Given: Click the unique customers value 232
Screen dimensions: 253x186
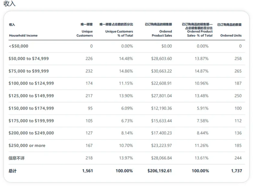Looking at the screenshot, I should coord(89,71).
